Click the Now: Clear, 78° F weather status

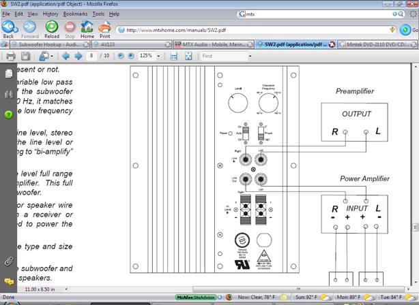[257, 297]
